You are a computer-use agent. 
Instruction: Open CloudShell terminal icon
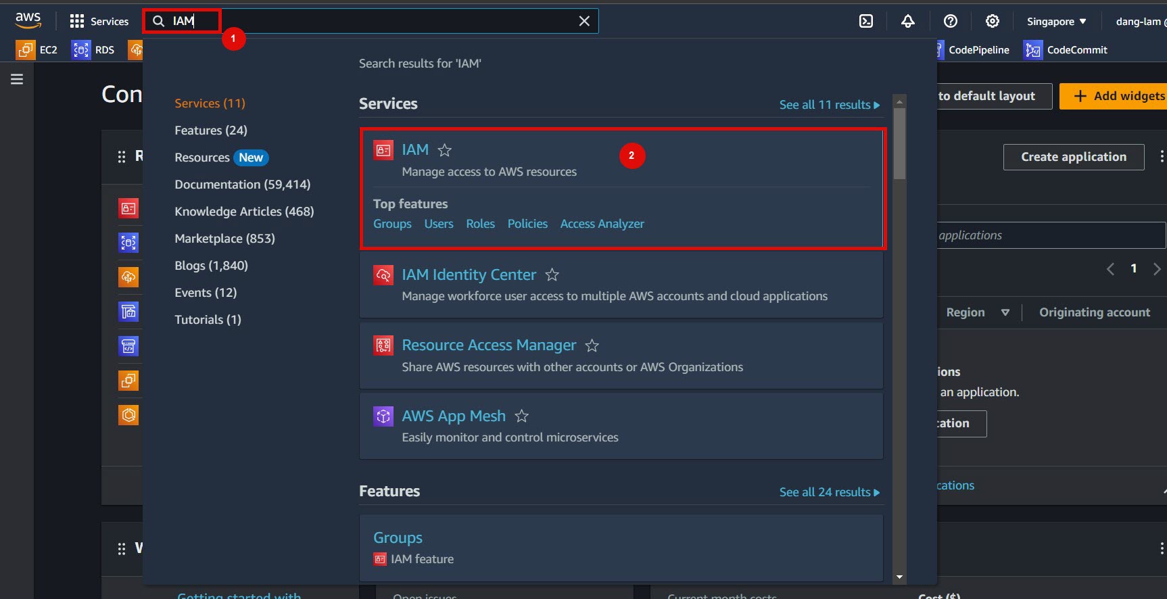[866, 22]
